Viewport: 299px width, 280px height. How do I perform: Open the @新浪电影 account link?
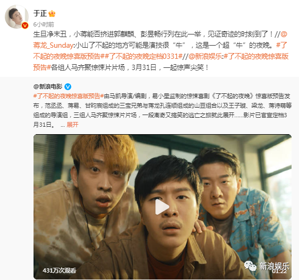(x=48, y=86)
